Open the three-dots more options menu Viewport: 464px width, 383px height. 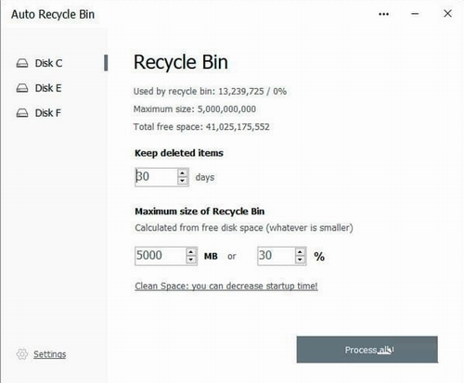click(383, 14)
